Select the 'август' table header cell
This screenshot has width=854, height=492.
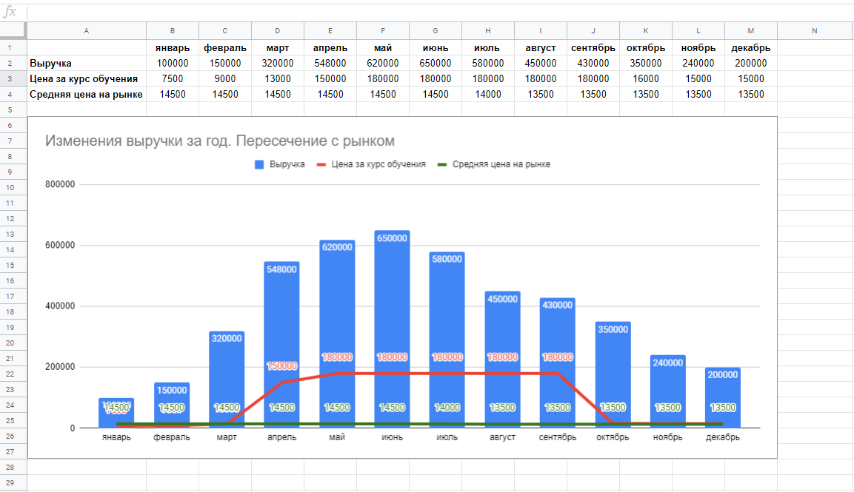pyautogui.click(x=540, y=48)
